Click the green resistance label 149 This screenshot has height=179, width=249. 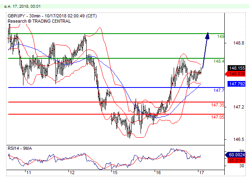[221, 36]
